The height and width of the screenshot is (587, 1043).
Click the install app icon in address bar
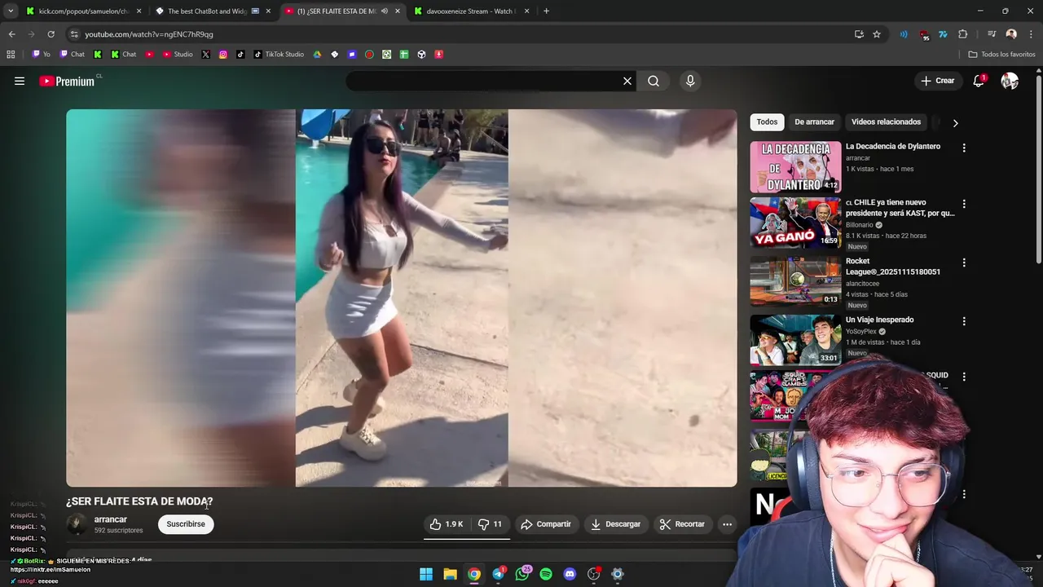pos(859,34)
